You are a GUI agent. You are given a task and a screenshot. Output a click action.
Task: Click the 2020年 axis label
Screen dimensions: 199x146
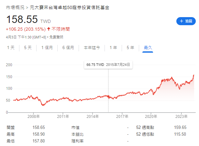click(x=151, y=117)
